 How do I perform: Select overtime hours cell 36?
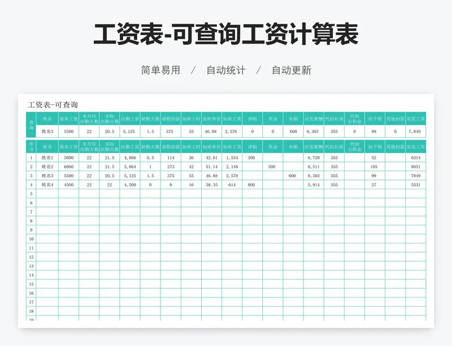click(x=191, y=157)
